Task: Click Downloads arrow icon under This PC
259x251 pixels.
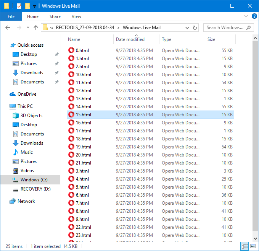Action: (x=16, y=143)
